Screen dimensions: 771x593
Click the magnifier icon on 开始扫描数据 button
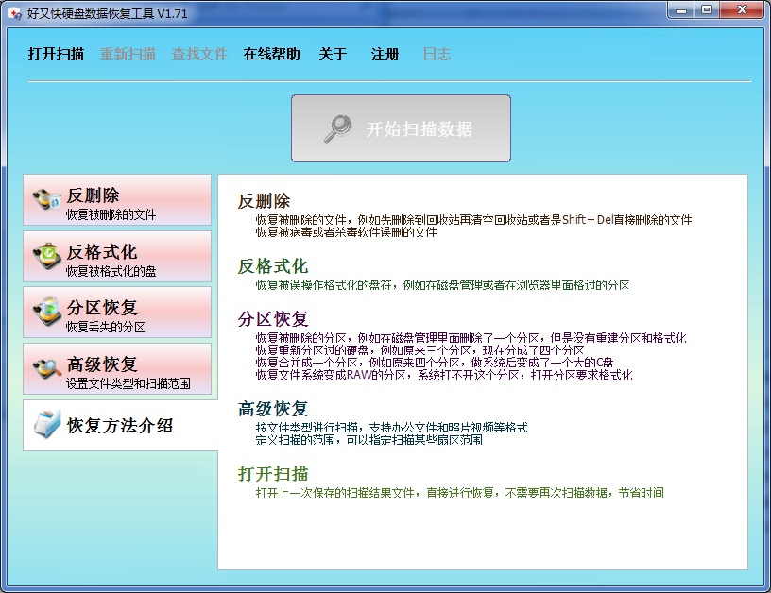338,127
